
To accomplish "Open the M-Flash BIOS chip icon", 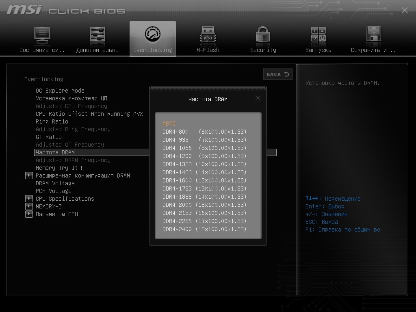I will [x=208, y=35].
